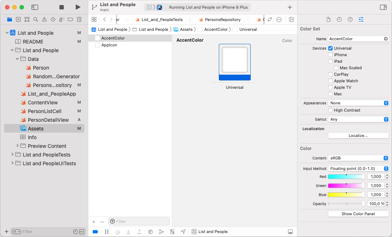Collapse the Data folder
The image size is (392, 237).
pos(17,59)
